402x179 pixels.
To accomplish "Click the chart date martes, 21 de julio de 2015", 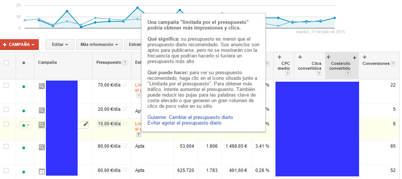I will (x=321, y=32).
